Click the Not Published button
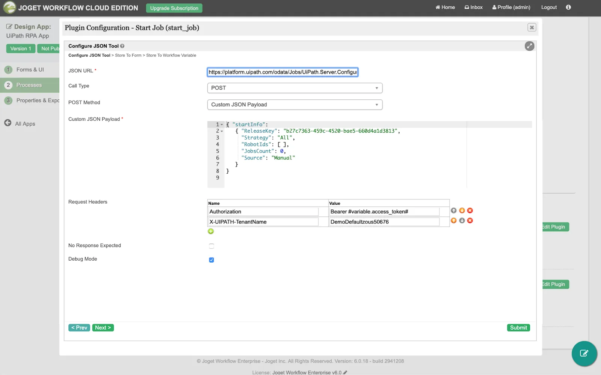This screenshot has height=375, width=601. click(x=48, y=49)
